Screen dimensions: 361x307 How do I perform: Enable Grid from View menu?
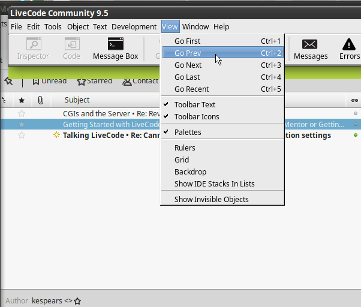(222, 159)
